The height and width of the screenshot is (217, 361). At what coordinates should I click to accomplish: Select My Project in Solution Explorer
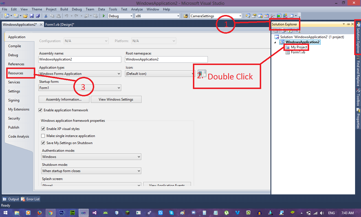(299, 47)
